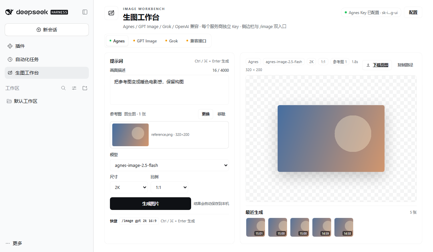Switch to the GPT Image tab

[x=145, y=41]
